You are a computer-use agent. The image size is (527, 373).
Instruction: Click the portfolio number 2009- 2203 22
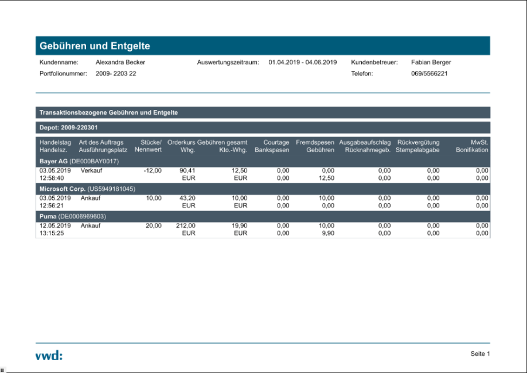116,74
